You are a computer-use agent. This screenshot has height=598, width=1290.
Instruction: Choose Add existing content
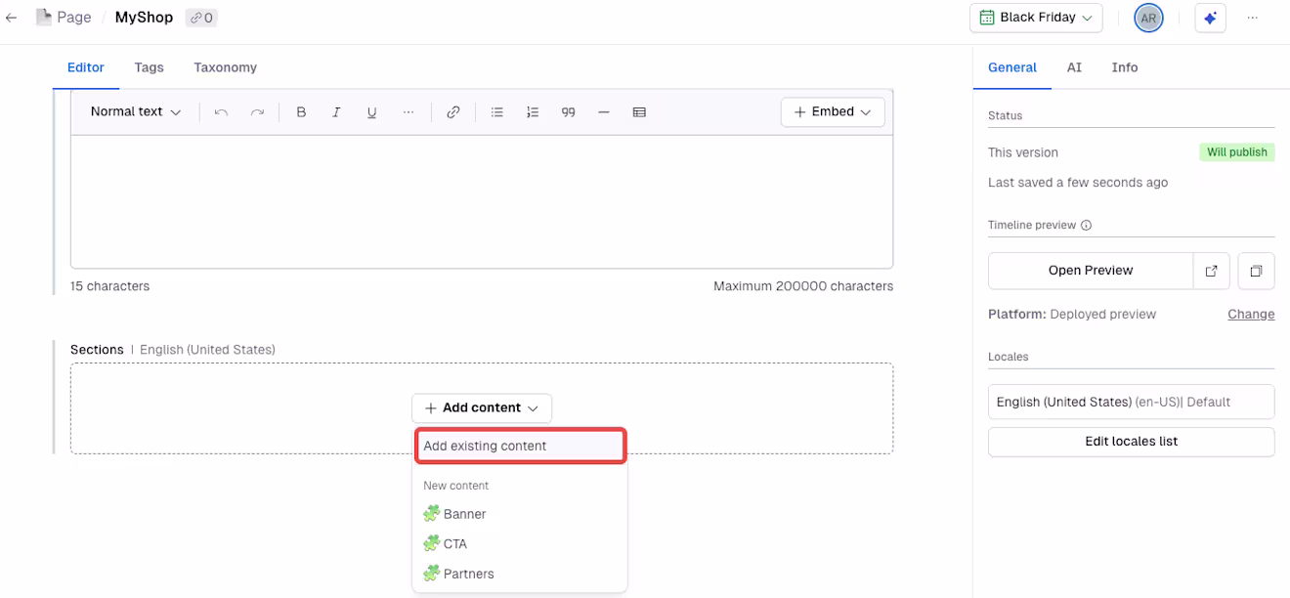[x=520, y=446]
